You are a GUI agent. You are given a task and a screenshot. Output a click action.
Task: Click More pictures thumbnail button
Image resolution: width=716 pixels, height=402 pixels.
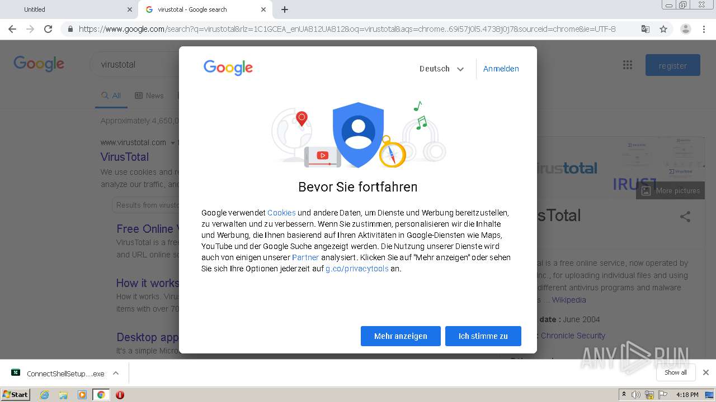pos(670,190)
